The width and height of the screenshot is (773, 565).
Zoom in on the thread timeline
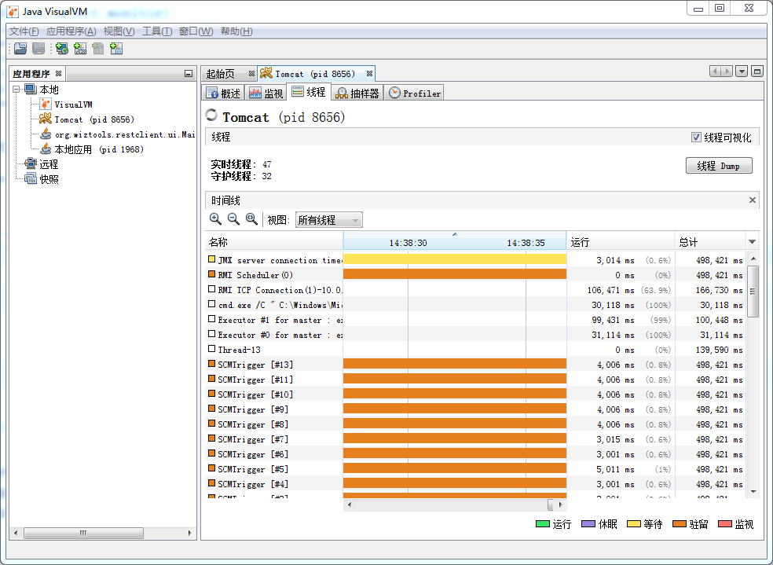pyautogui.click(x=215, y=219)
